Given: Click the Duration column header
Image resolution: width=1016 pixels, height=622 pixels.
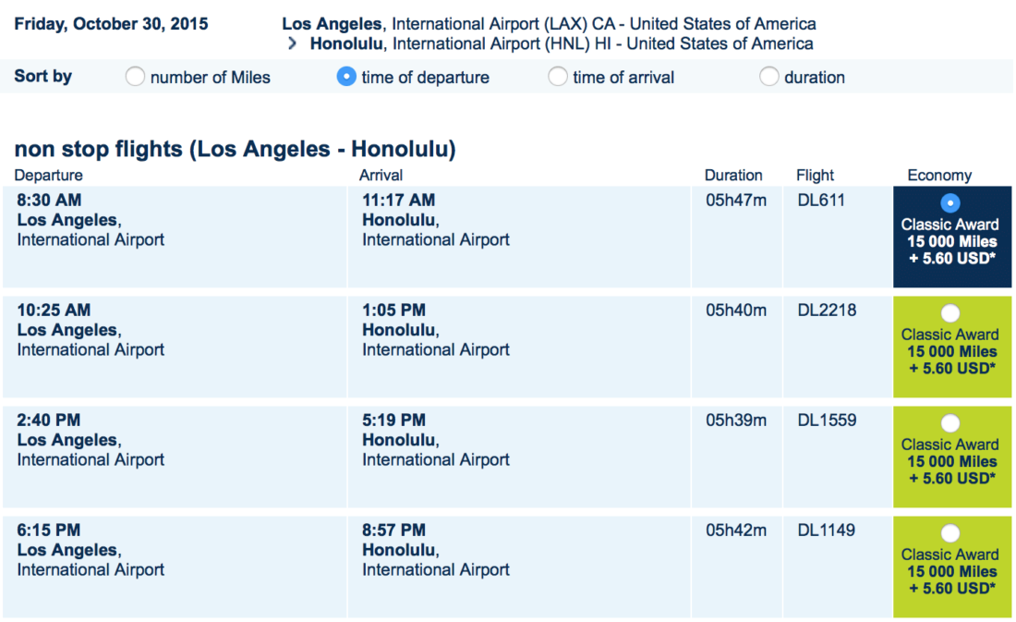Looking at the screenshot, I should [x=733, y=175].
